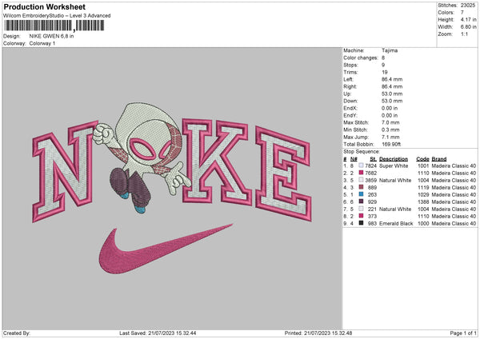Click 'Natural White' in the 3859 row
Viewport: 480px width, 339px height.
[395, 180]
